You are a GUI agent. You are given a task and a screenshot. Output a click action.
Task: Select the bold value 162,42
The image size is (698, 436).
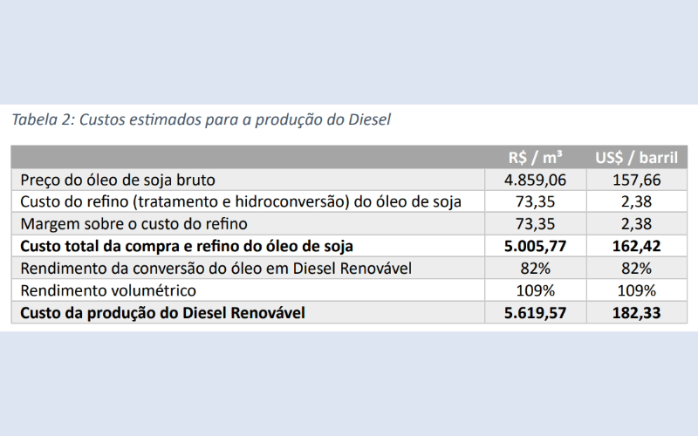click(637, 246)
